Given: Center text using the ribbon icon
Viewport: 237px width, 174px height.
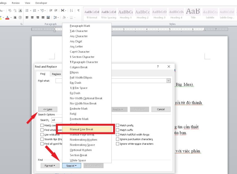Looking at the screenshot, I should (32, 18).
